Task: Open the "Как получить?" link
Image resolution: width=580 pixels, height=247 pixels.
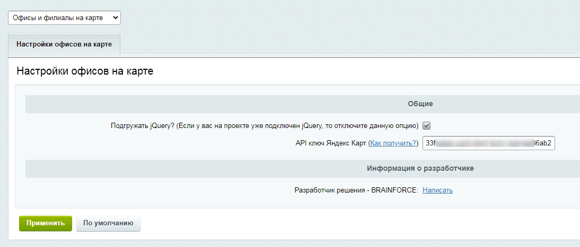Action: [x=393, y=143]
